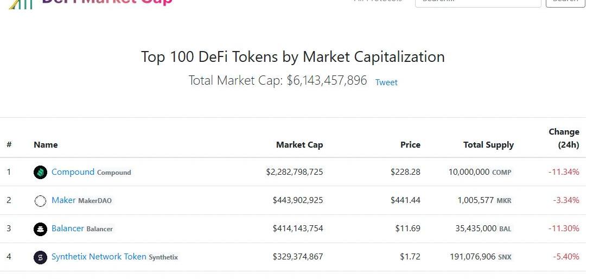Open the Maker token page
This screenshot has height=279, width=593.
63,200
